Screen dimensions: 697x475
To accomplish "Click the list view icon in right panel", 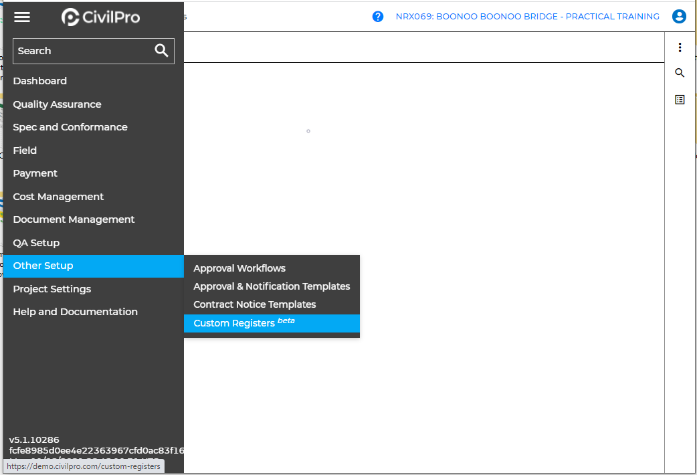I will click(680, 100).
